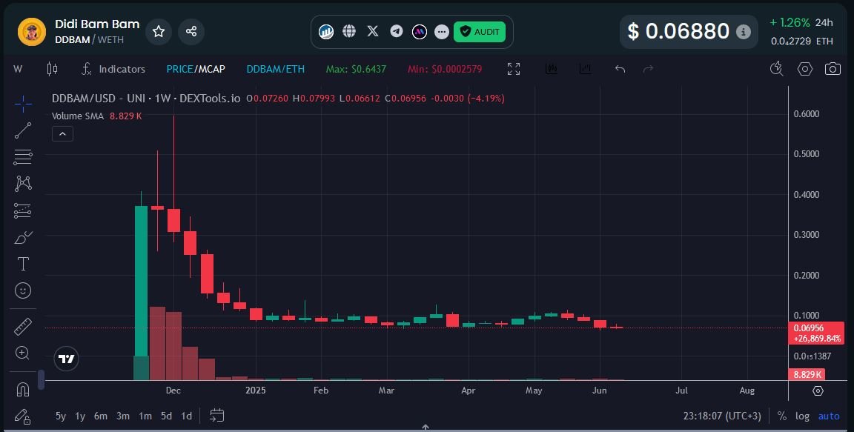The width and height of the screenshot is (854, 432).
Task: Expand the panel below the chart
Action: [x=426, y=428]
